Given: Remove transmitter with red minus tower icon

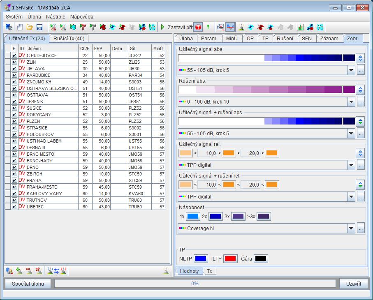Looking at the screenshot, I should pos(29,271).
